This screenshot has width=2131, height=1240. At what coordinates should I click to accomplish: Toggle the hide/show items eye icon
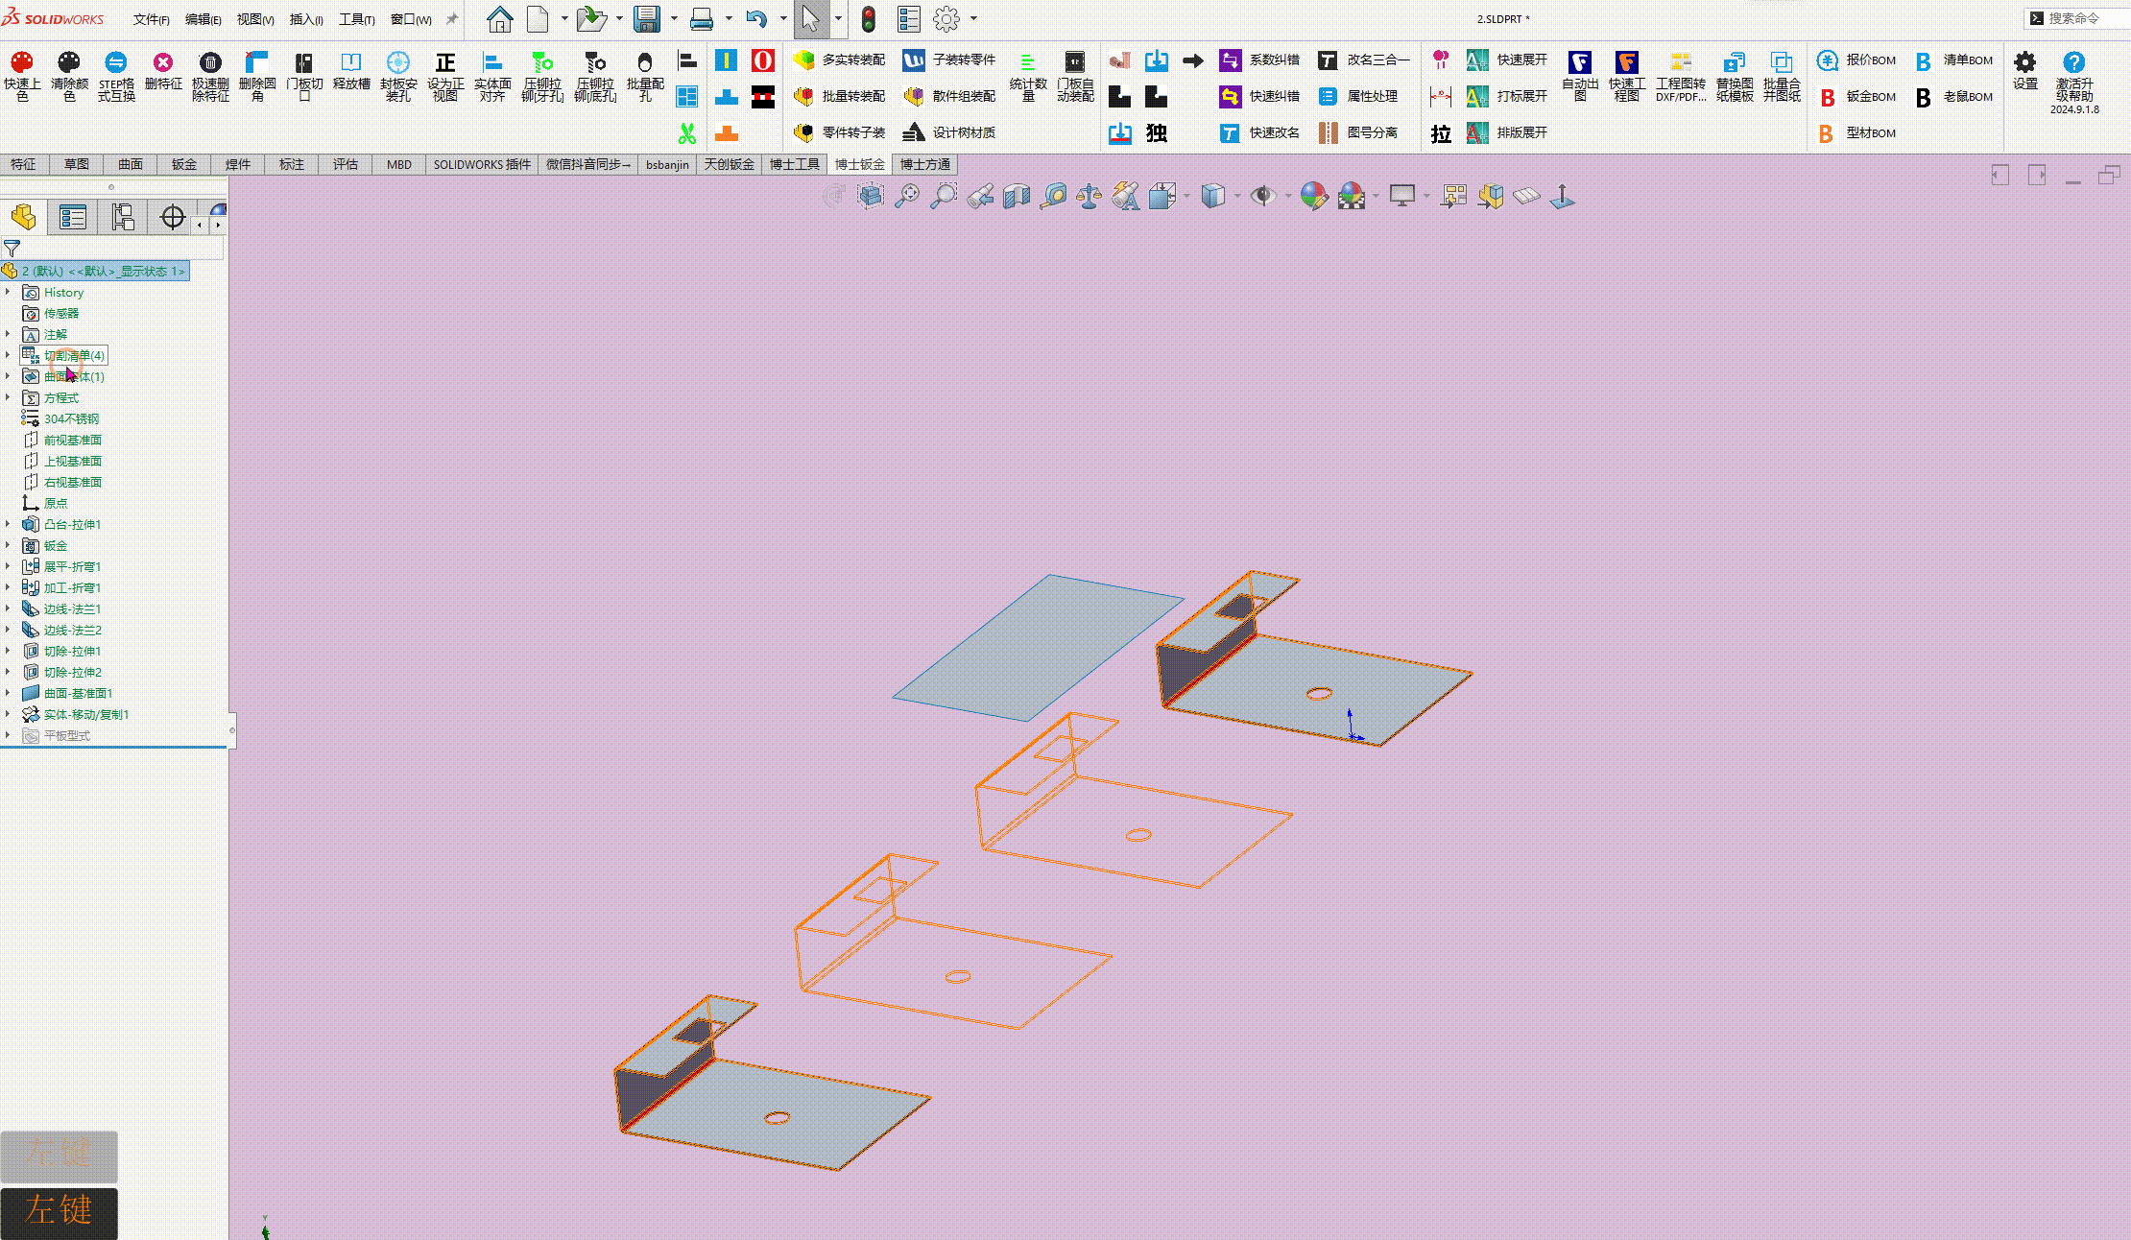(x=1263, y=196)
